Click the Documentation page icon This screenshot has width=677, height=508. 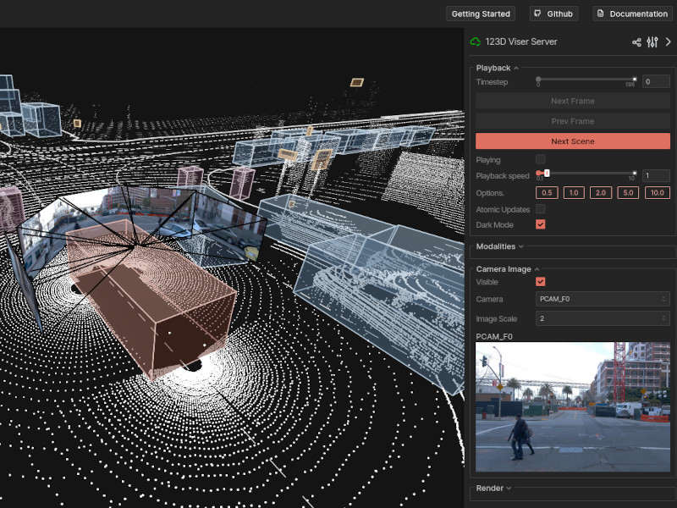tap(601, 14)
